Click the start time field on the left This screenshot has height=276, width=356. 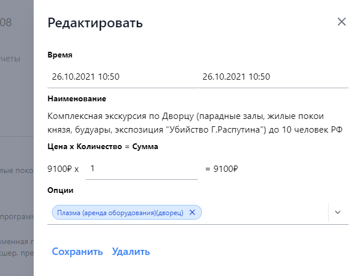click(x=122, y=77)
